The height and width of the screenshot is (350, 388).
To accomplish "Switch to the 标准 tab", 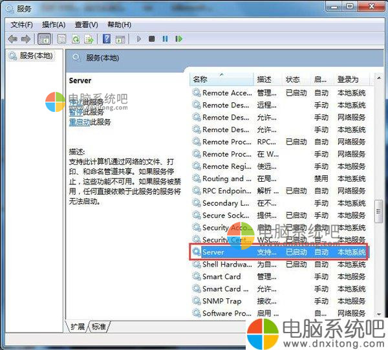I will point(99,327).
